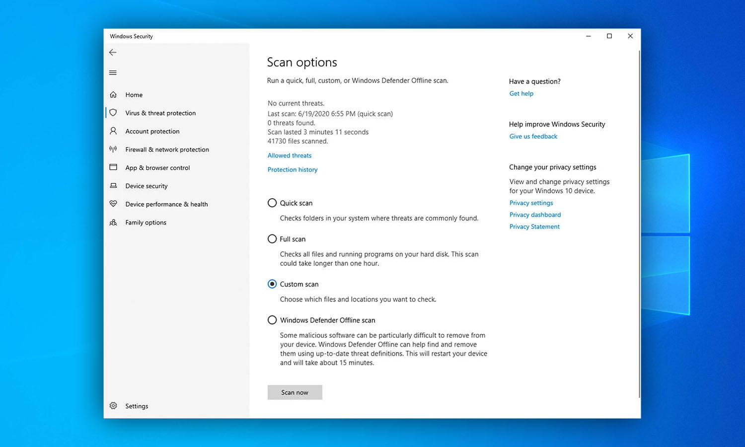Click the back arrow icon
The width and height of the screenshot is (745, 447).
coord(113,52)
